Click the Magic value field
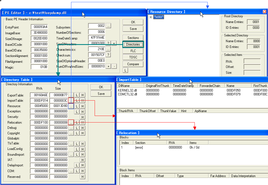This screenshot has height=185, width=268. tap(39, 67)
